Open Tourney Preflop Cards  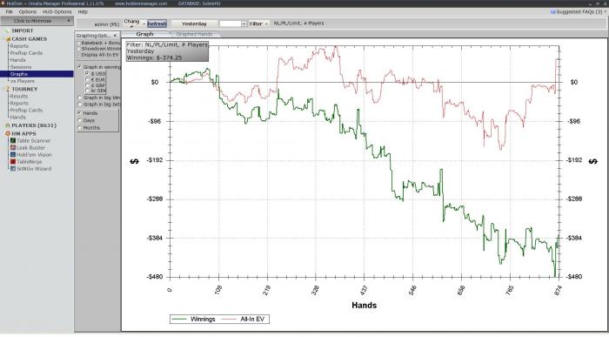(x=26, y=110)
